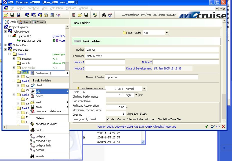232x161 pixels.
Task: Cancel with the red X icon in the bottom bar
Action: (223, 126)
